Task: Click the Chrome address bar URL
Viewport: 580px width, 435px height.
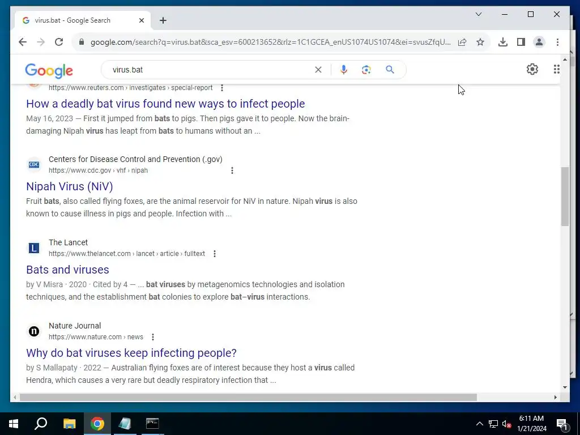Action: 270,42
